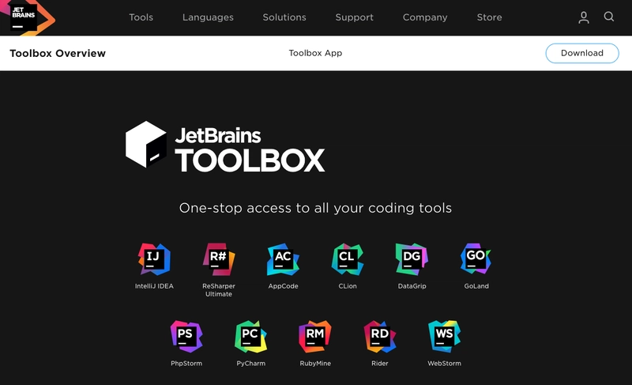Open the Support menu
The height and width of the screenshot is (385, 632).
click(355, 17)
